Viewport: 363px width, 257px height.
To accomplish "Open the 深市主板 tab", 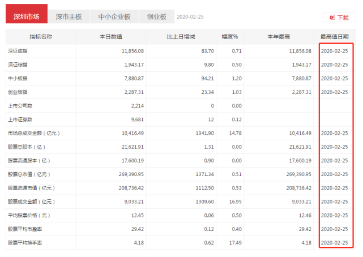I will pos(69,16).
